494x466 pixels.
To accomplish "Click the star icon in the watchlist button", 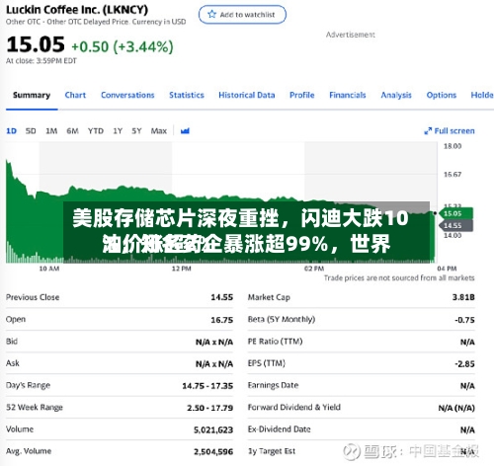I will tap(211, 14).
